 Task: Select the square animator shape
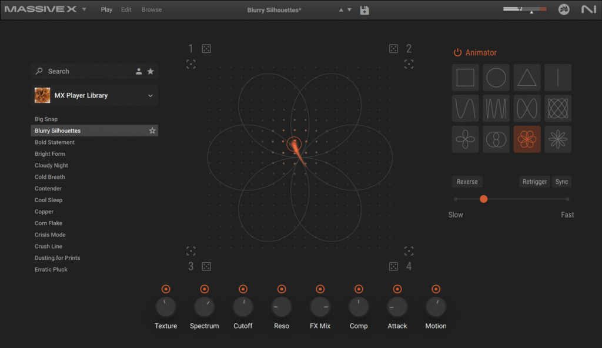465,78
